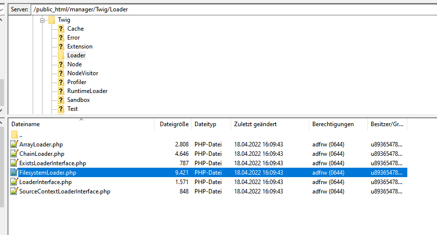Click the Extension folder question-mark icon
This screenshot has width=437, height=235.
(61, 47)
